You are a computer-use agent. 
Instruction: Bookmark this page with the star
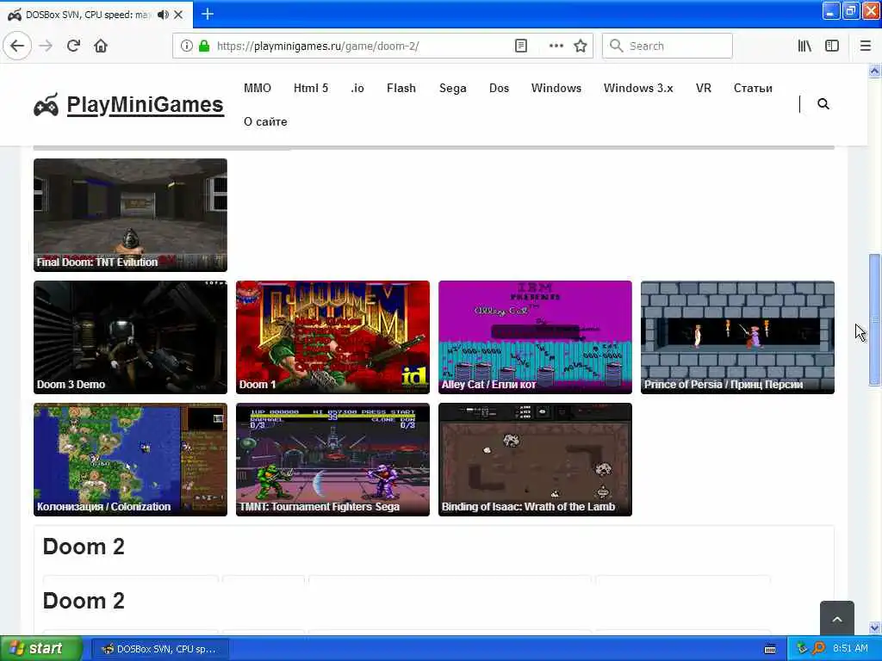coord(581,46)
